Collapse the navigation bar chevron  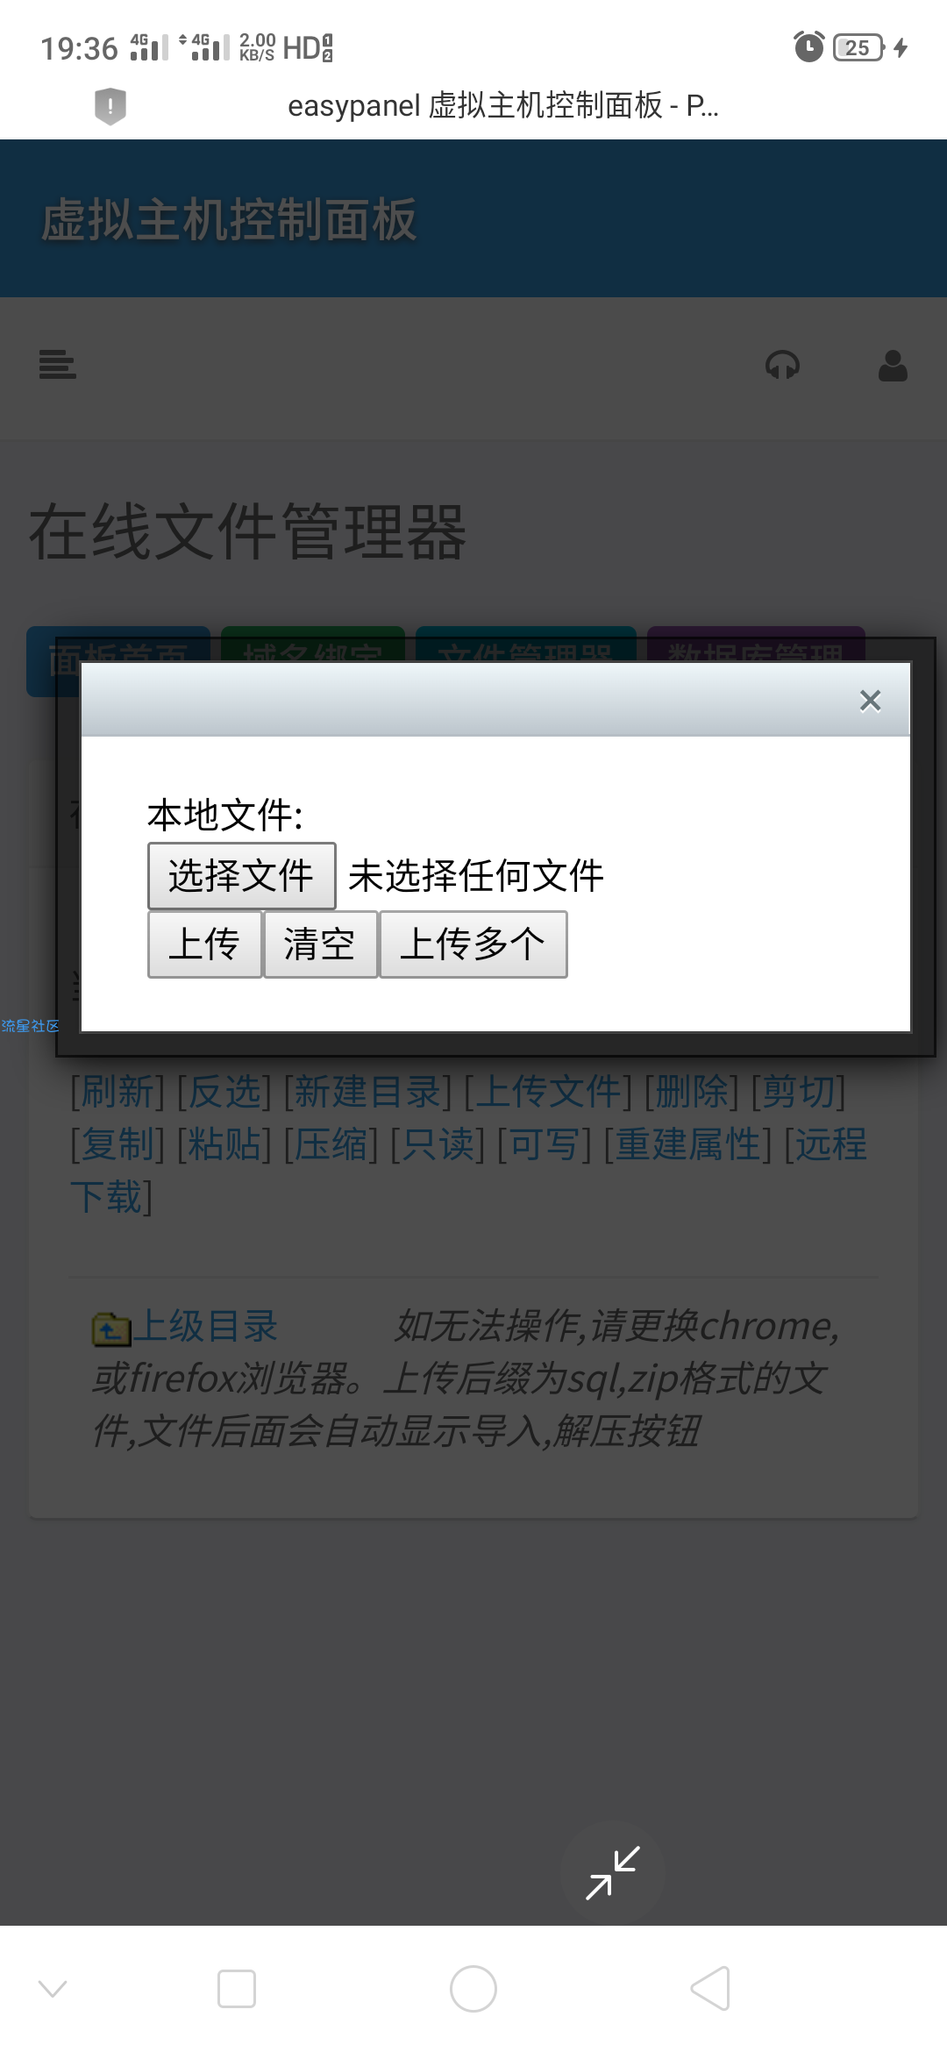(53, 1988)
